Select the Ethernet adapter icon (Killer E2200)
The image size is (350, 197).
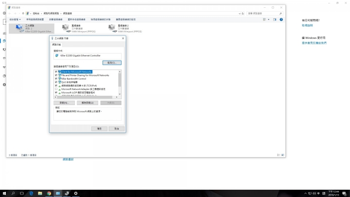click(x=19, y=28)
